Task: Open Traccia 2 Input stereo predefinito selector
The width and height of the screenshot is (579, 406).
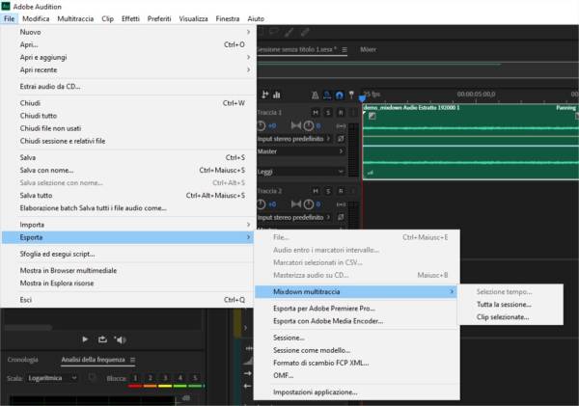Action: [x=294, y=217]
